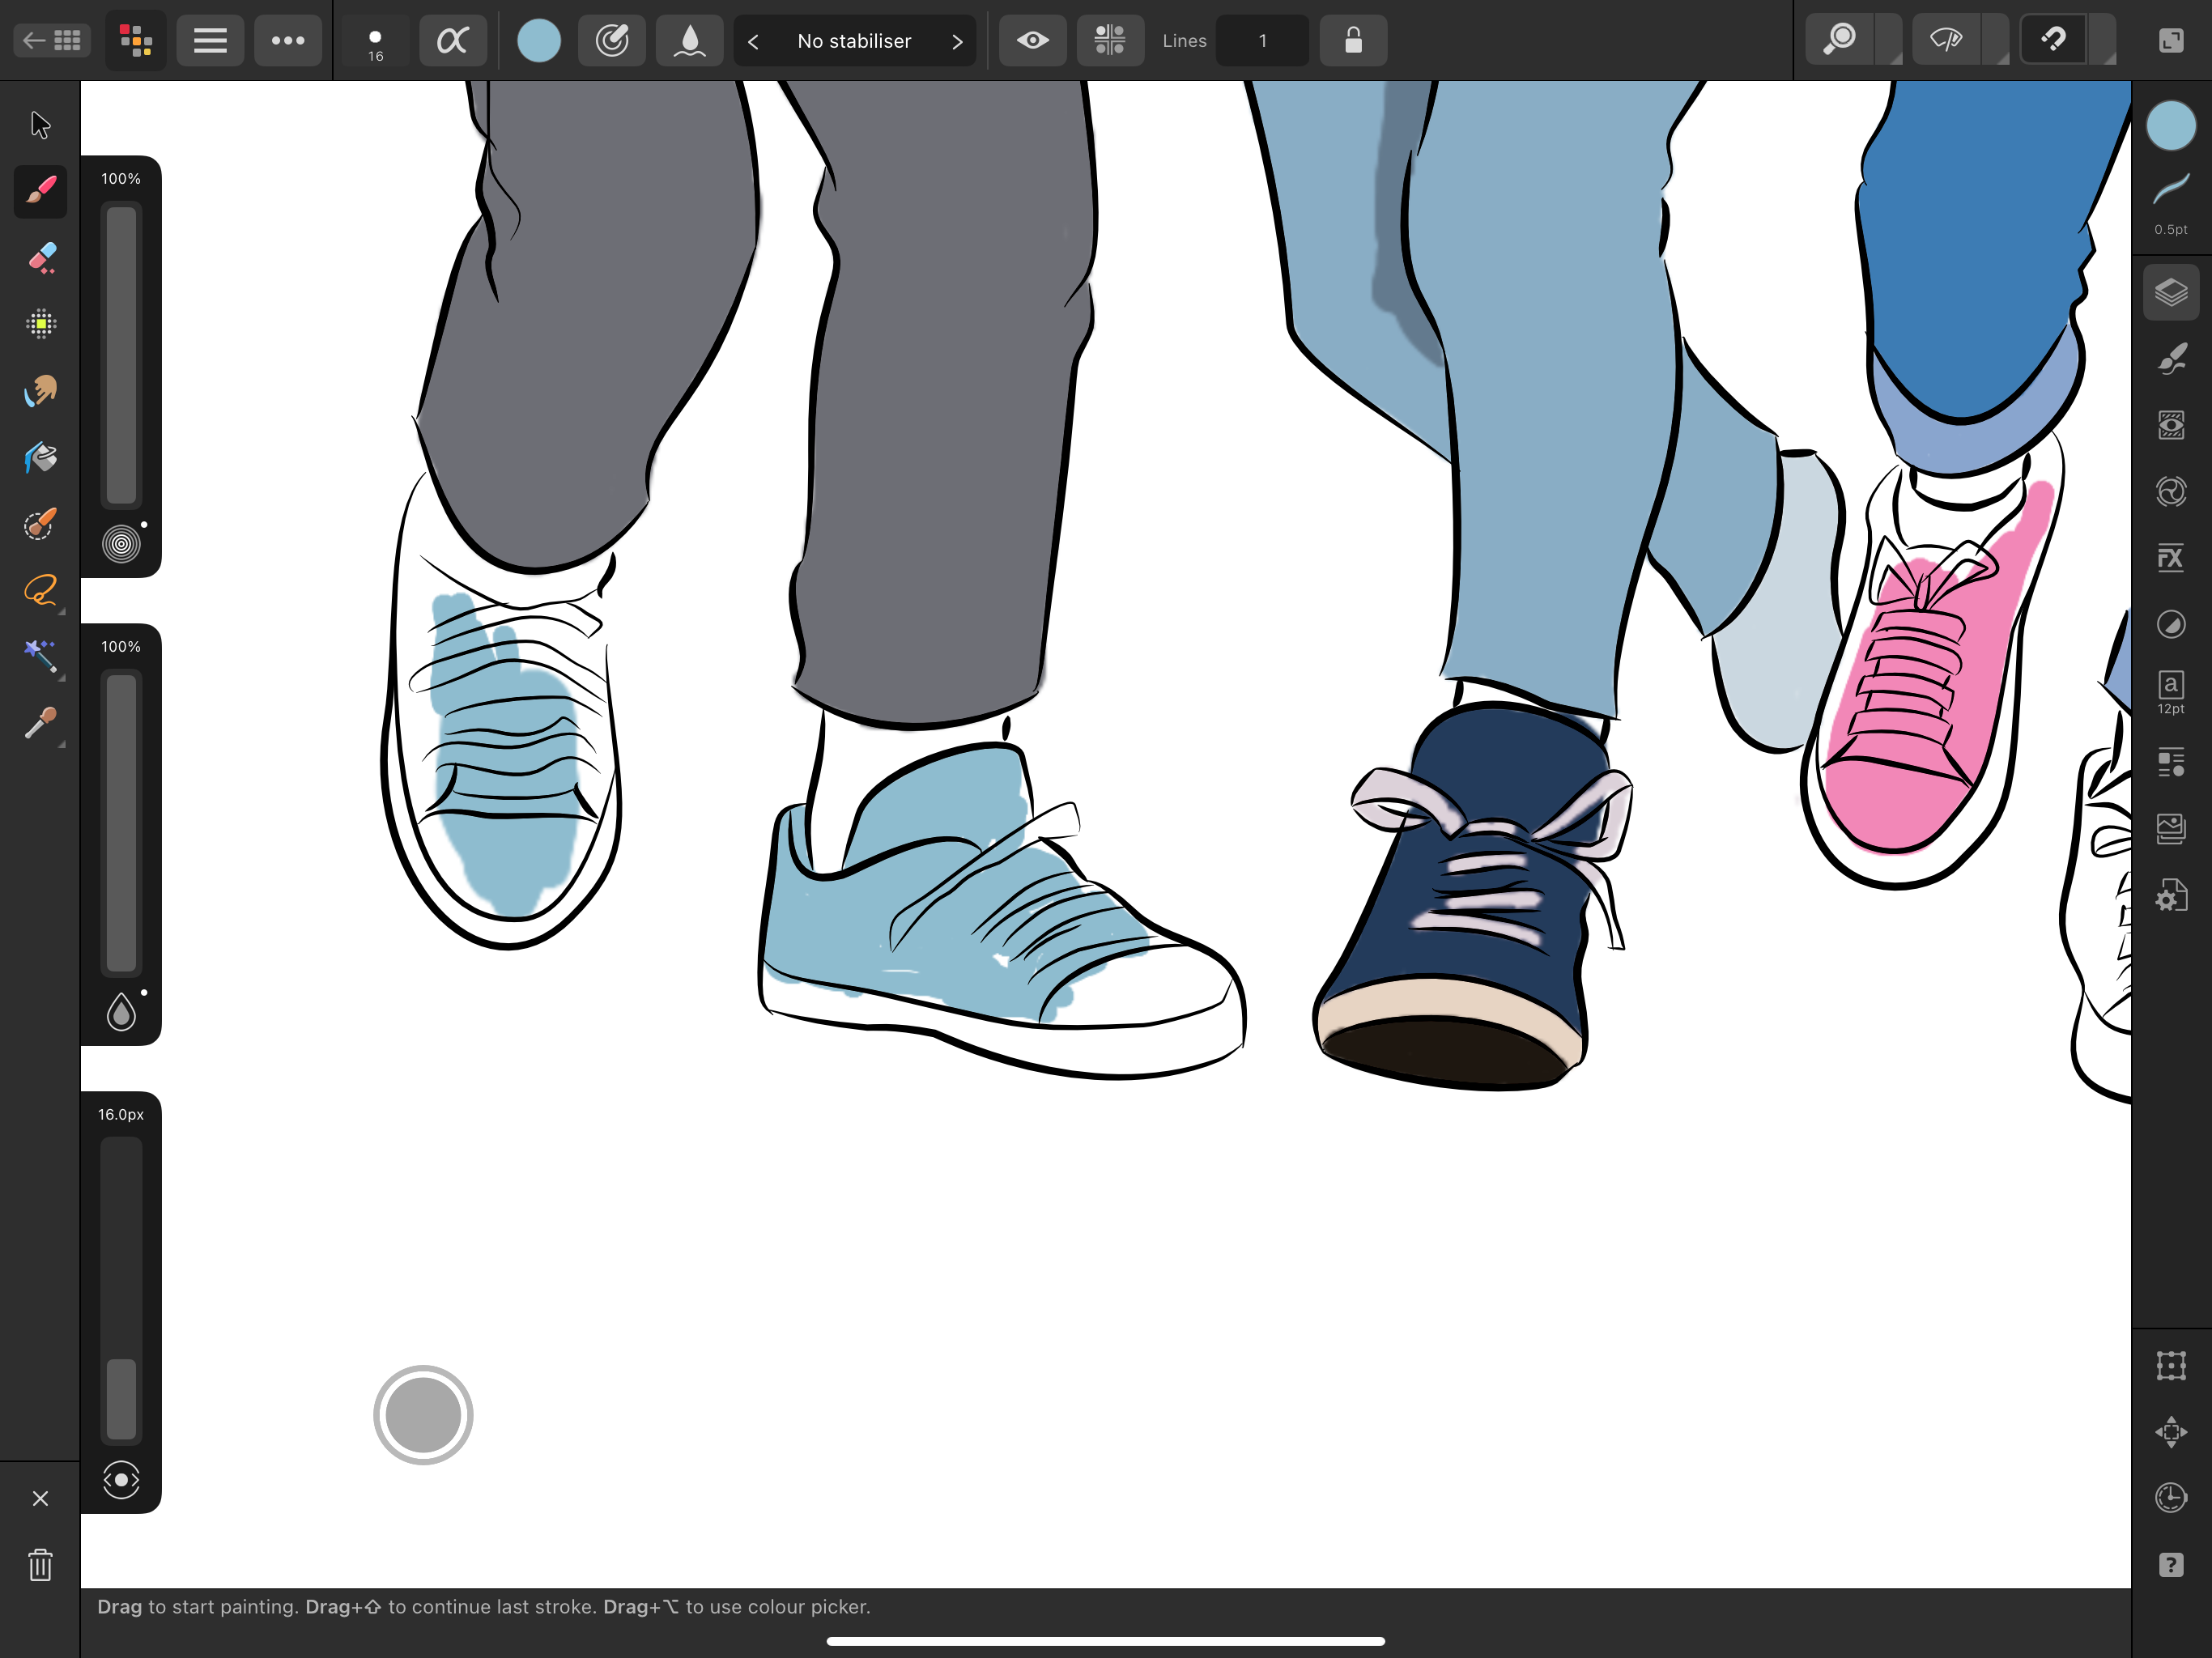Select the Flood Select magic wand tool
Viewport: 2212px width, 1658px height.
point(40,657)
